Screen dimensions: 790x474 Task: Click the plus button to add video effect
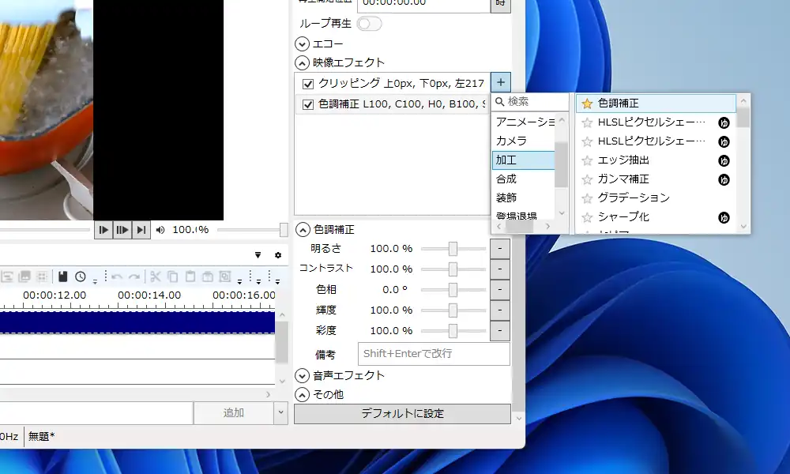pos(501,82)
